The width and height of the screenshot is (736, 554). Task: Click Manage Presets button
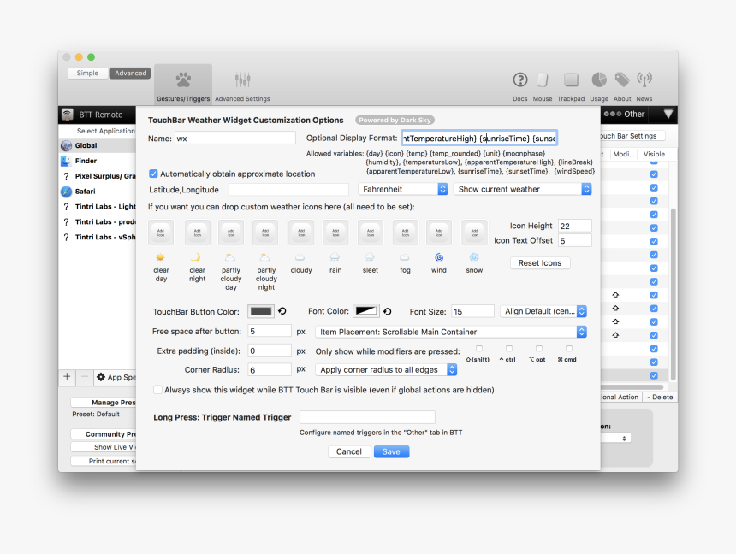pyautogui.click(x=104, y=402)
